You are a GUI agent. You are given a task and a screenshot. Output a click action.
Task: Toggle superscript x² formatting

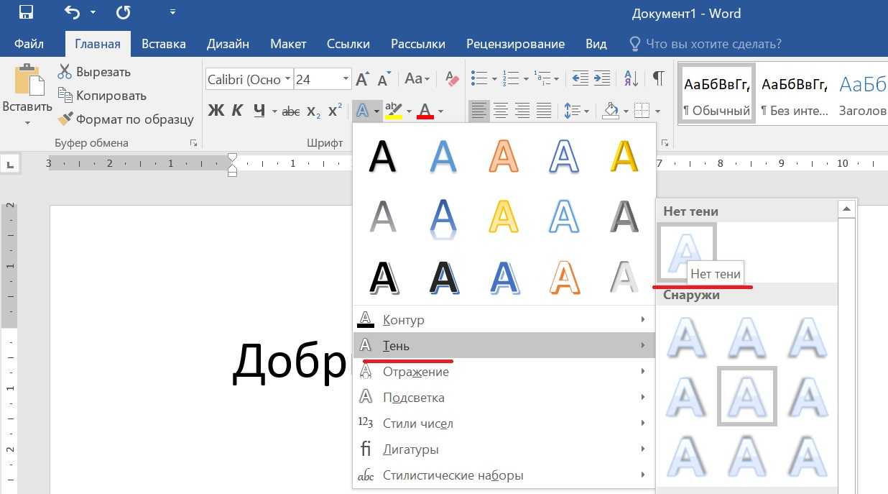(335, 111)
